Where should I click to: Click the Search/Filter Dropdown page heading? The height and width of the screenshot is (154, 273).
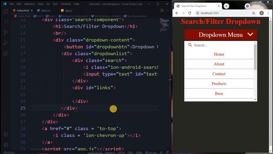pos(221,22)
